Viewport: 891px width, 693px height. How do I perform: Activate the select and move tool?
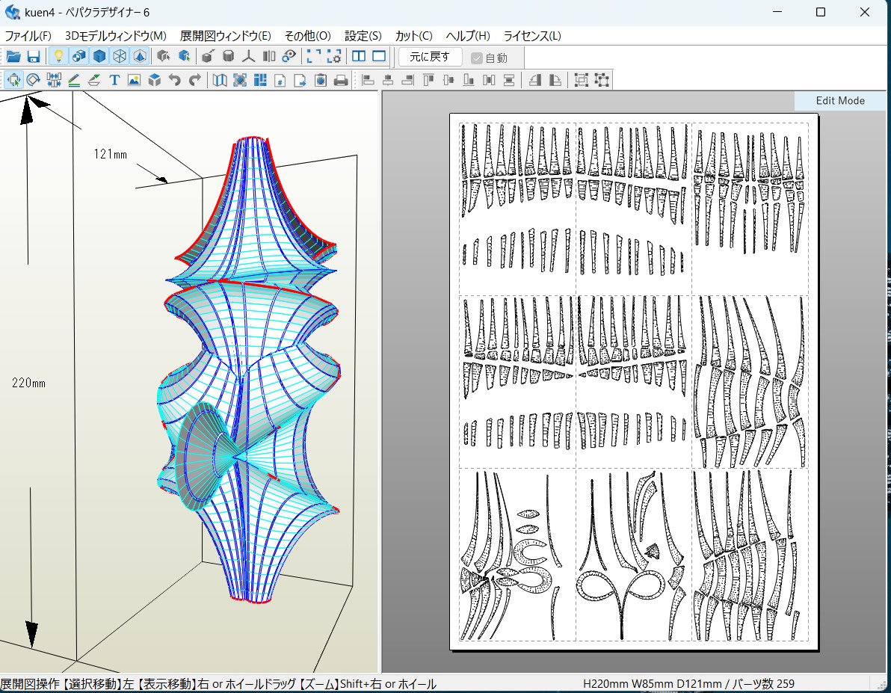click(13, 80)
